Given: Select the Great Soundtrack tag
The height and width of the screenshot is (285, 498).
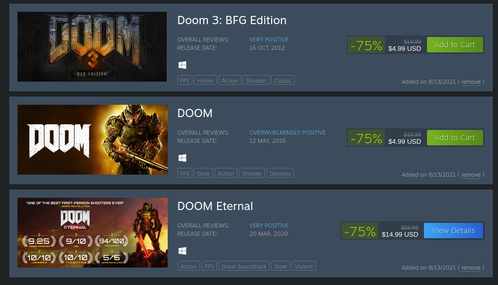Looking at the screenshot, I should tap(244, 266).
